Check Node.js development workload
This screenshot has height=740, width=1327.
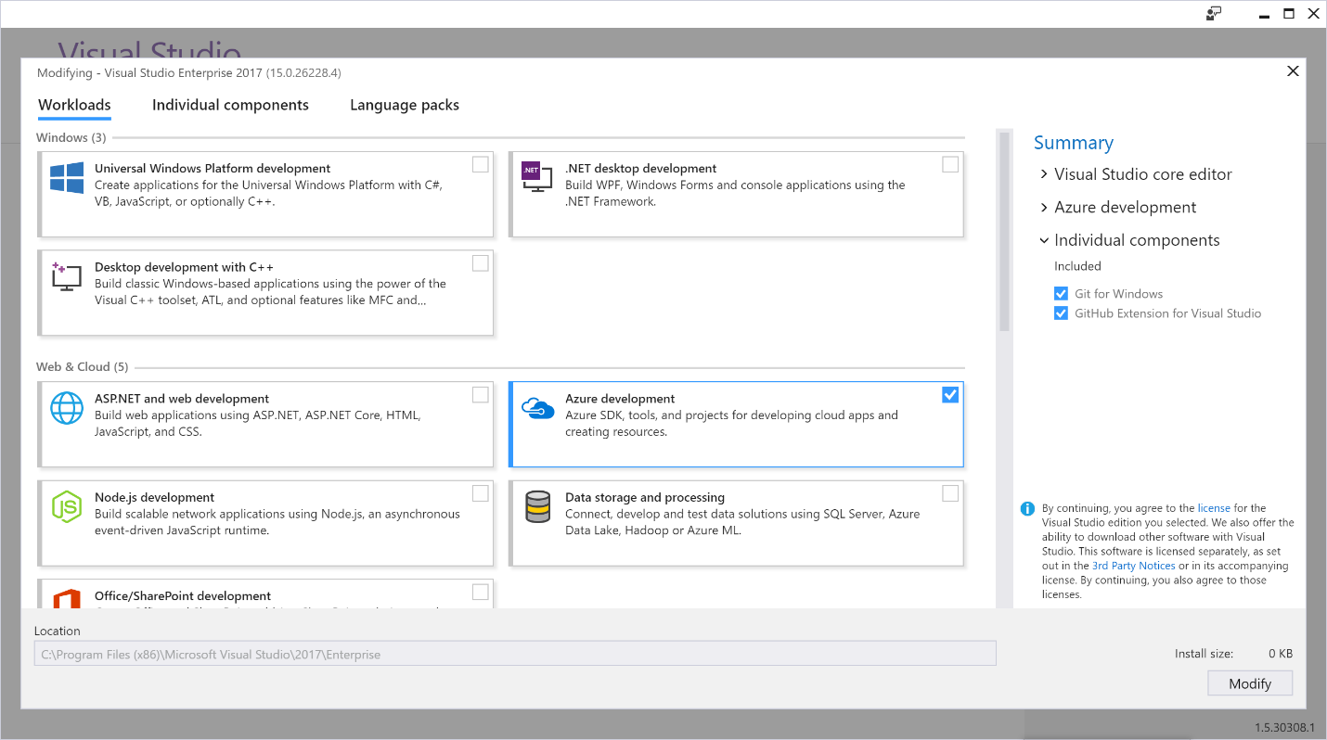480,493
